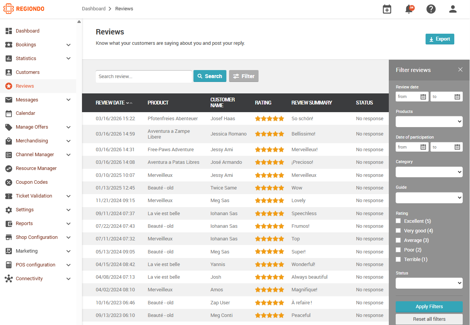Expand the Manage Offers chevron

pyautogui.click(x=69, y=127)
